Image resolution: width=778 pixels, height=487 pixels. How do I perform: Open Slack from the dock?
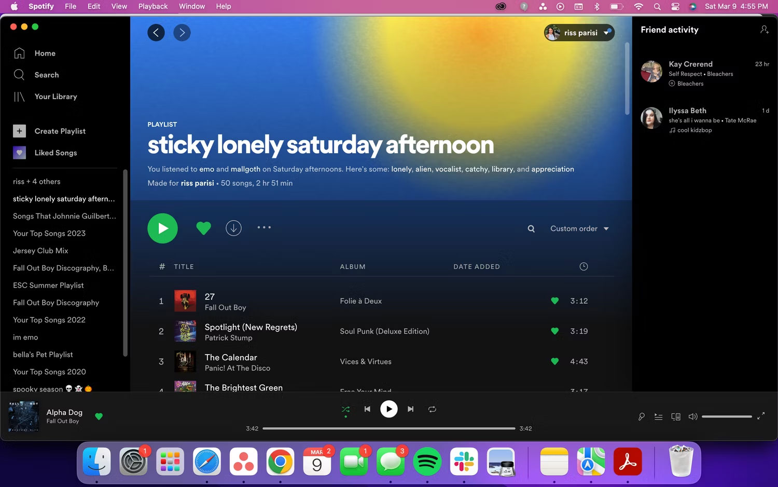tap(464, 462)
